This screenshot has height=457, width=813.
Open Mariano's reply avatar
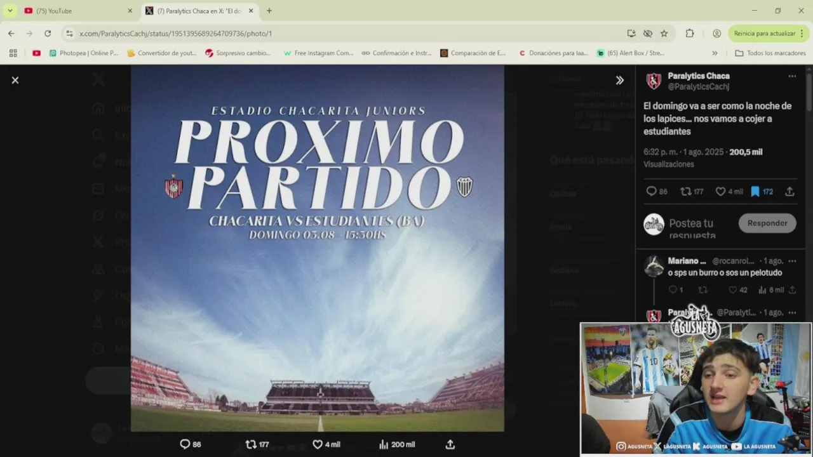pos(654,266)
